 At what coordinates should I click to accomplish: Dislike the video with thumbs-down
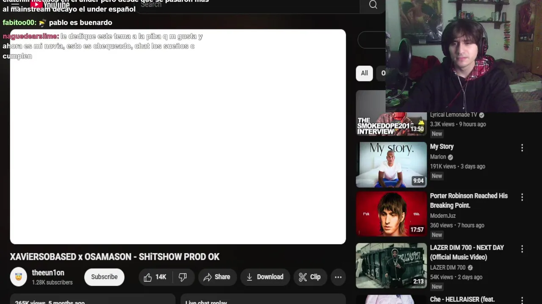[183, 277]
